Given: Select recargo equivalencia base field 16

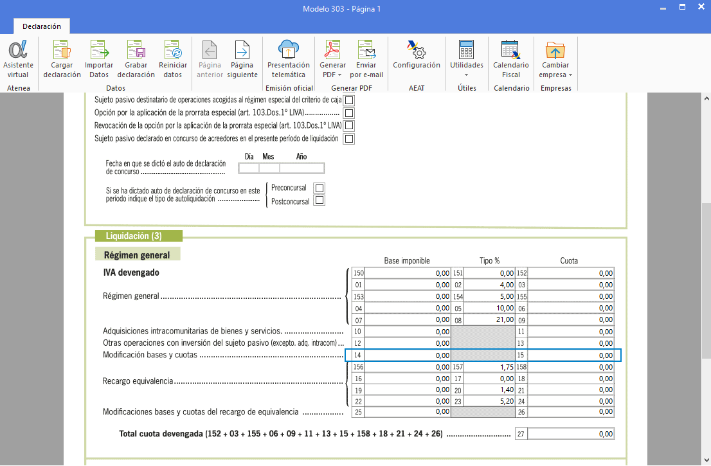Looking at the screenshot, I should (408, 379).
